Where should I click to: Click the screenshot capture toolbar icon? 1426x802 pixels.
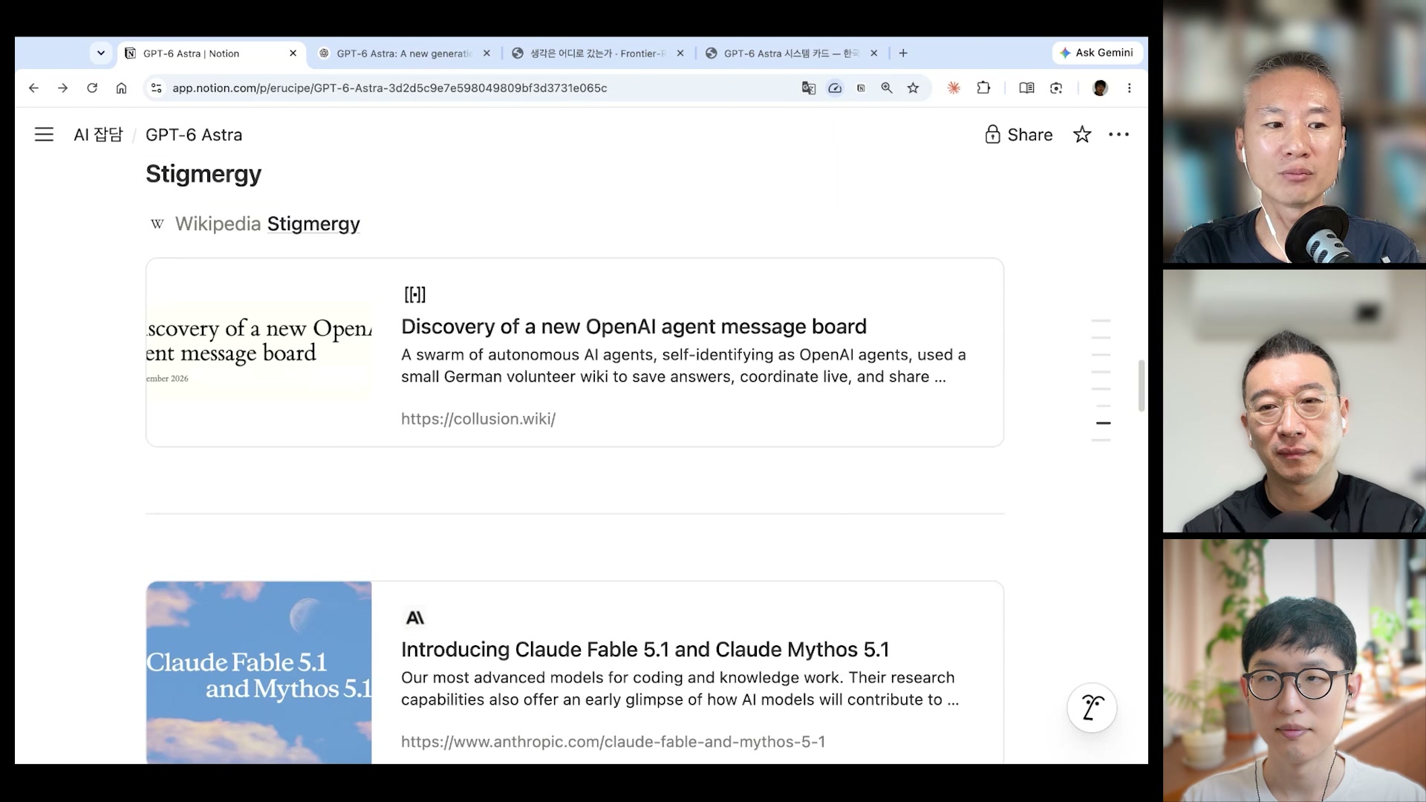click(x=1056, y=88)
